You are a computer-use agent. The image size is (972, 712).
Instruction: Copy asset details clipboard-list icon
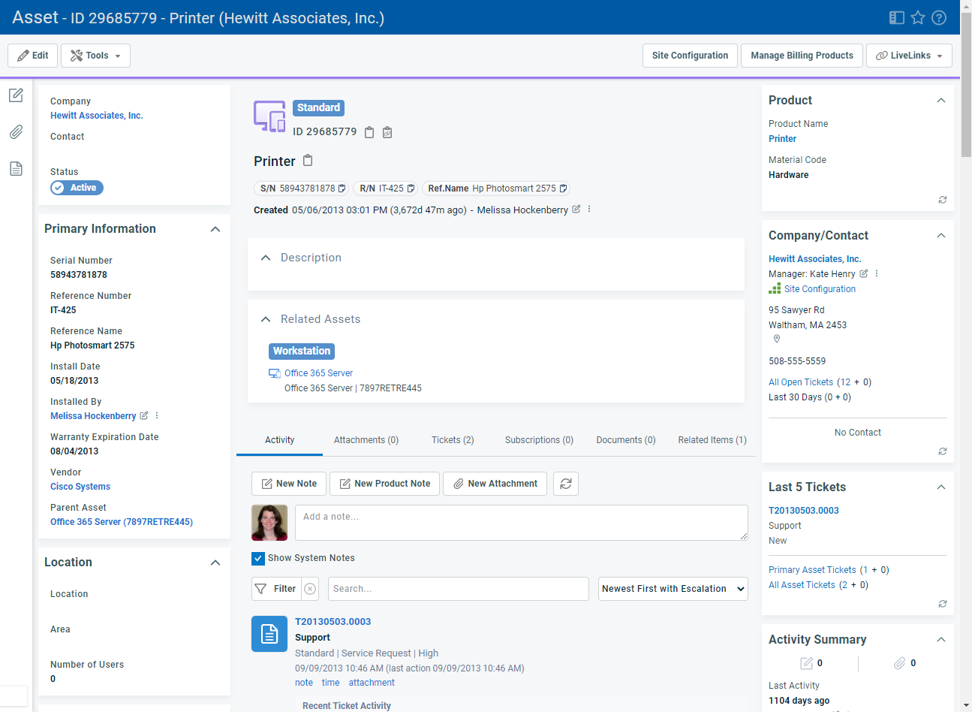pos(387,132)
